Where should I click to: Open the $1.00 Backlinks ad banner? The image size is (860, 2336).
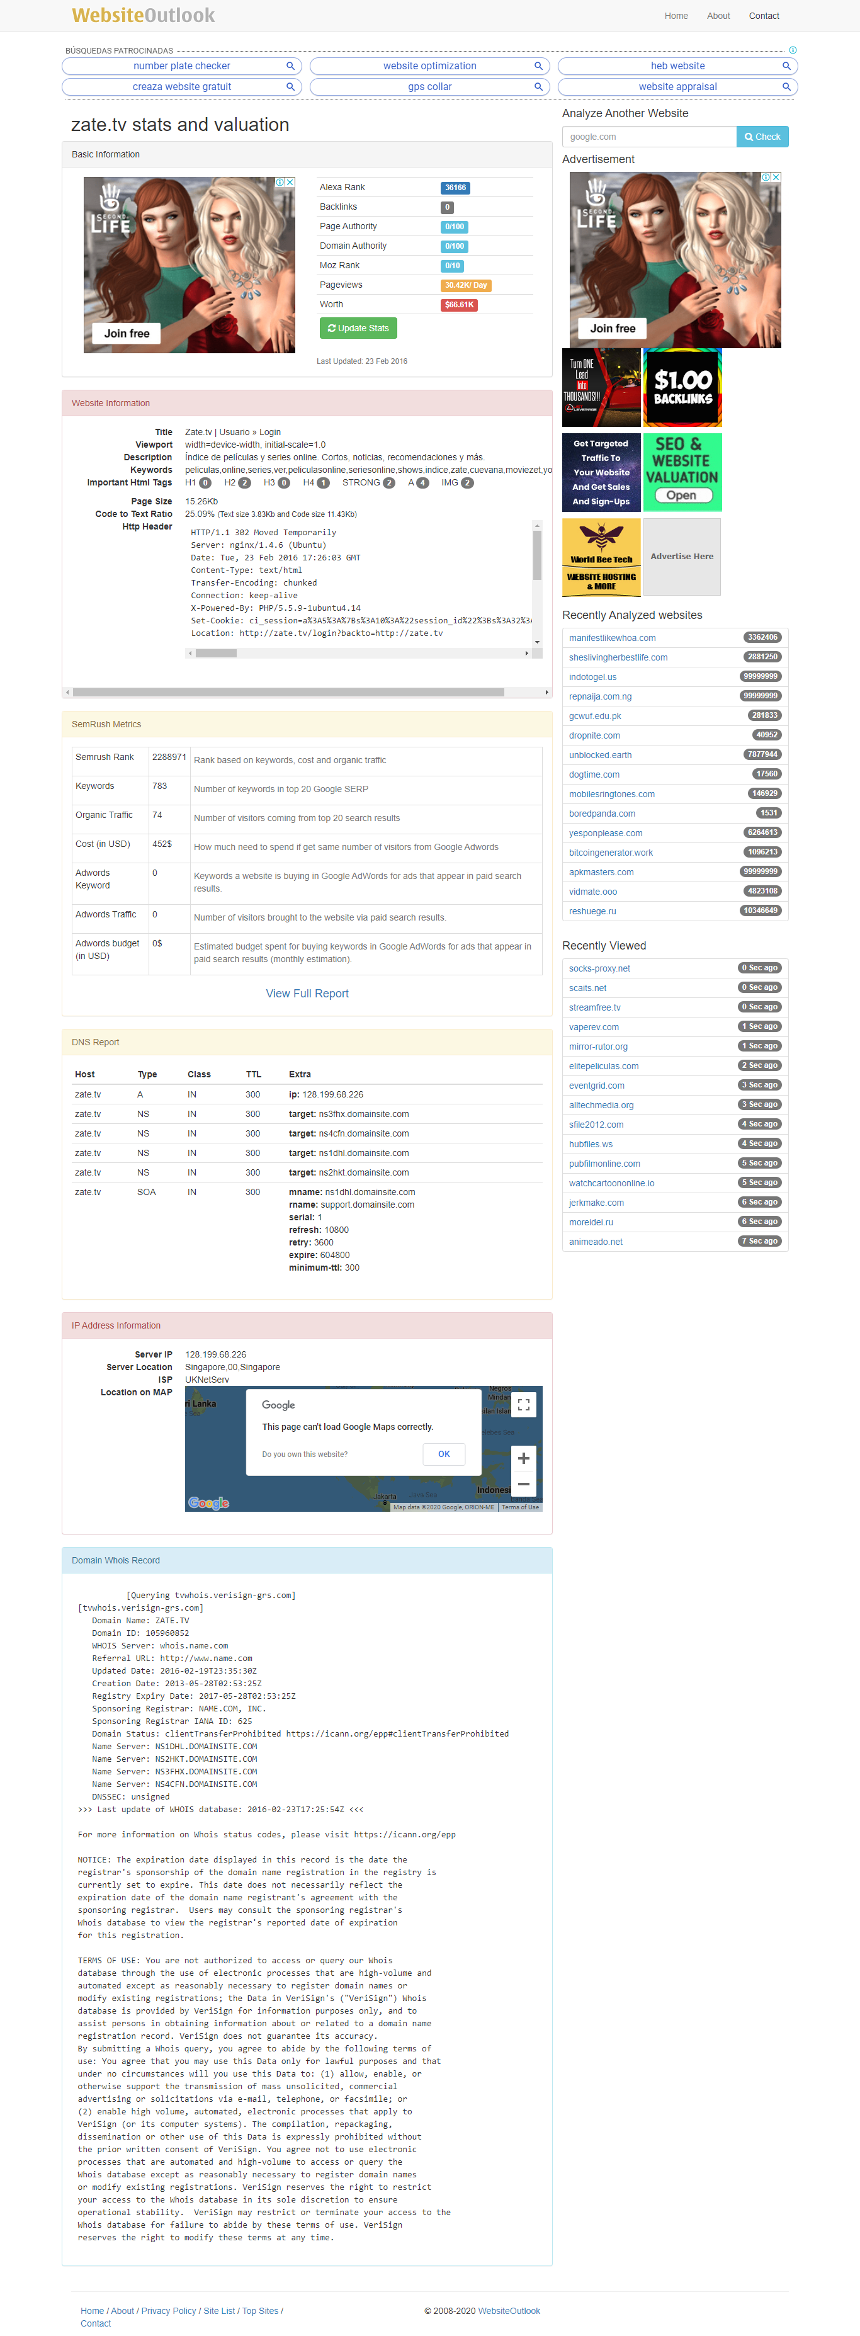[x=682, y=387]
